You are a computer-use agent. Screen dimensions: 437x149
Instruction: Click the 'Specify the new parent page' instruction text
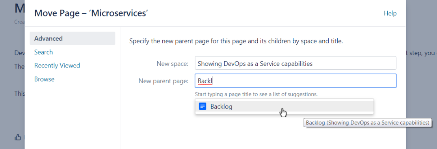236,42
